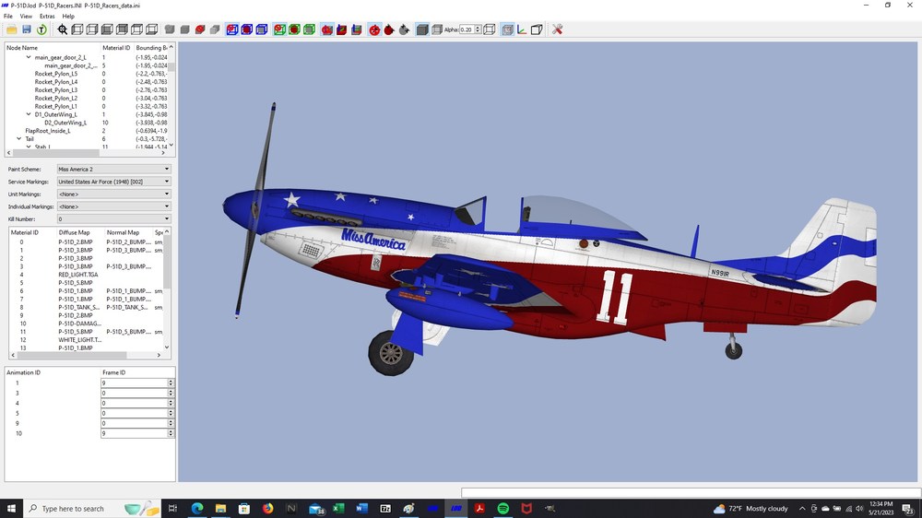Viewport: 922px width, 518px height.
Task: Click the Frame ID stepper for animation 1
Action: point(171,383)
